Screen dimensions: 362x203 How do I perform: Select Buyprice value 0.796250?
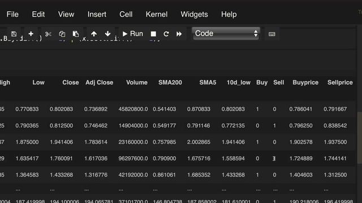coord(301,126)
